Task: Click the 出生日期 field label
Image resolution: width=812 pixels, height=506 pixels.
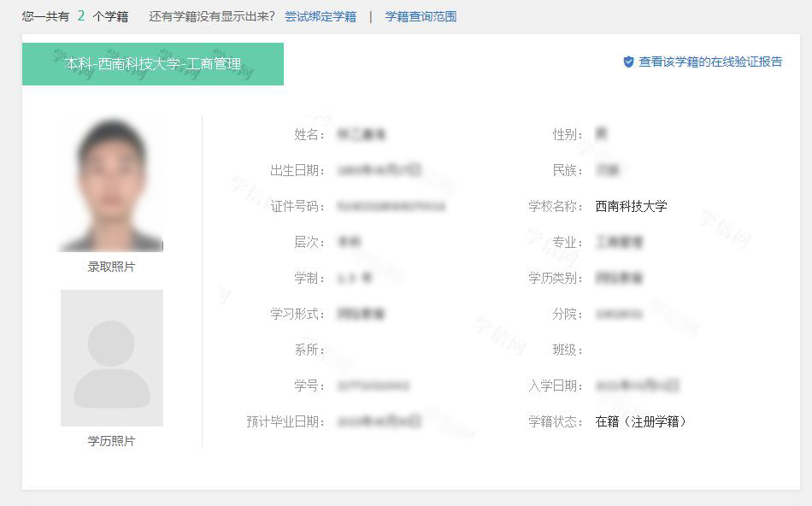Action: [x=297, y=170]
